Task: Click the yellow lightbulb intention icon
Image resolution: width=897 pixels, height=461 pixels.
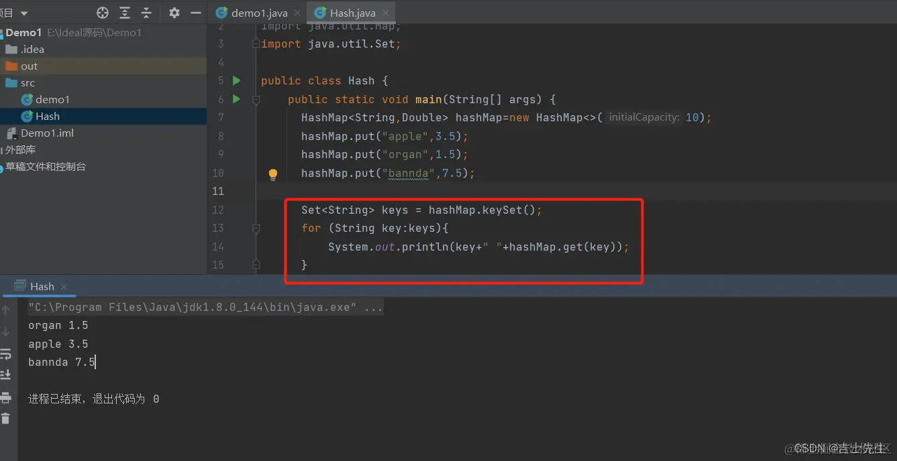Action: tap(273, 174)
